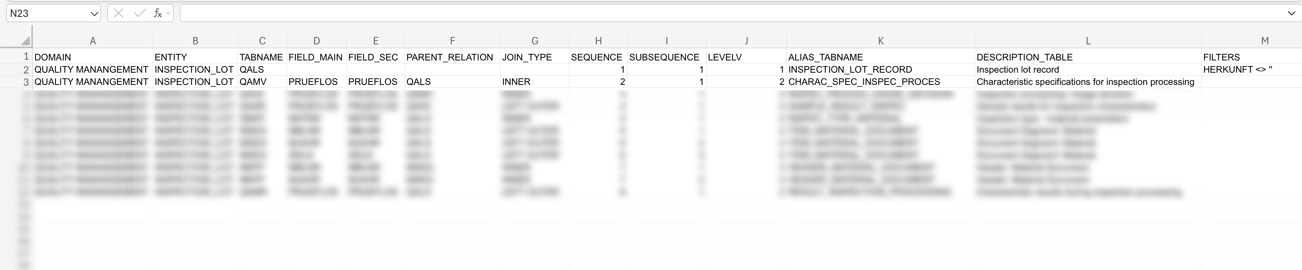Click the Name Box showing N23
Viewport: 1302px width, 270px height.
pyautogui.click(x=48, y=14)
